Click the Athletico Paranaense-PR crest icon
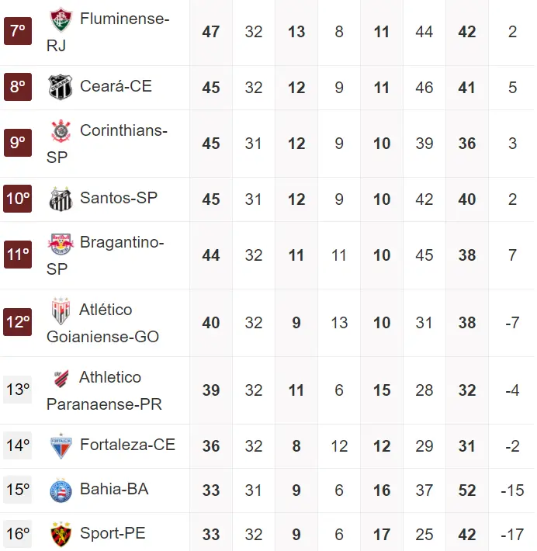 tap(60, 379)
